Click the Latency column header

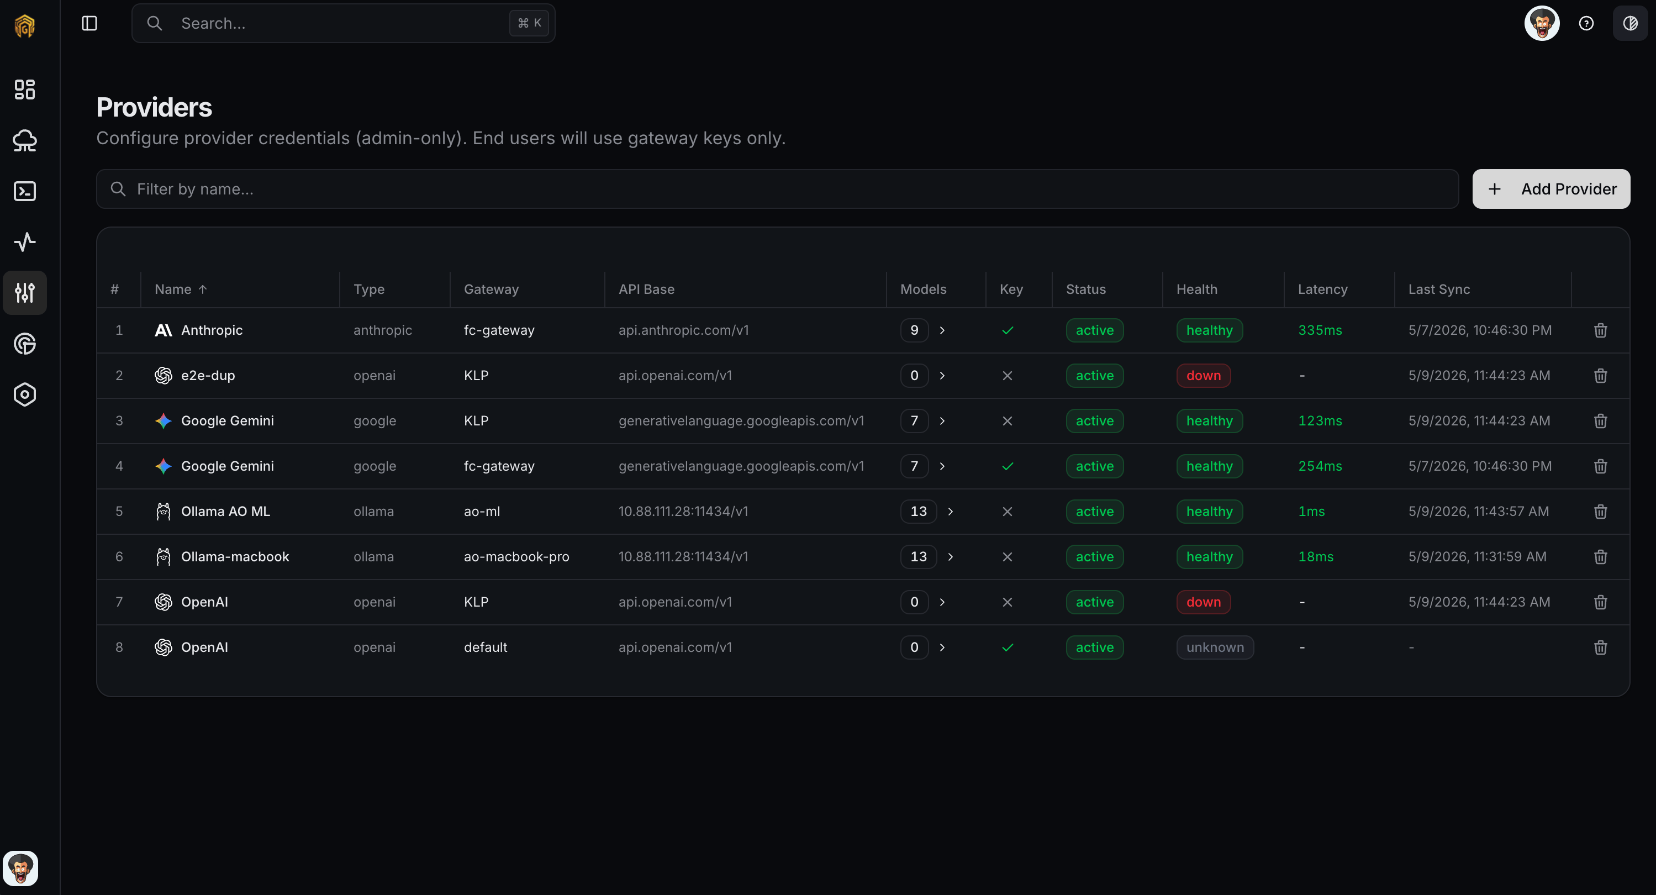[x=1322, y=289]
